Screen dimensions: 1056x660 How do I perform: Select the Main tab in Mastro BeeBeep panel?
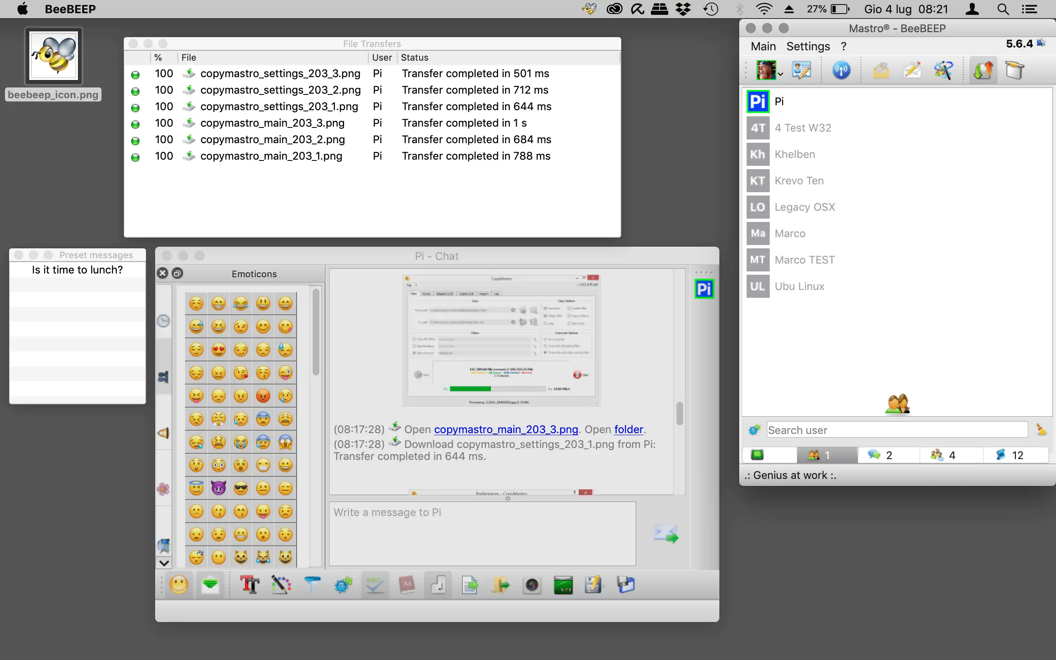(763, 46)
